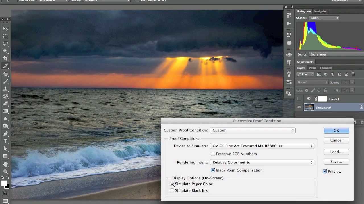The image size is (364, 204).
Task: Uncheck Black Point Compensation
Action: tap(213, 170)
